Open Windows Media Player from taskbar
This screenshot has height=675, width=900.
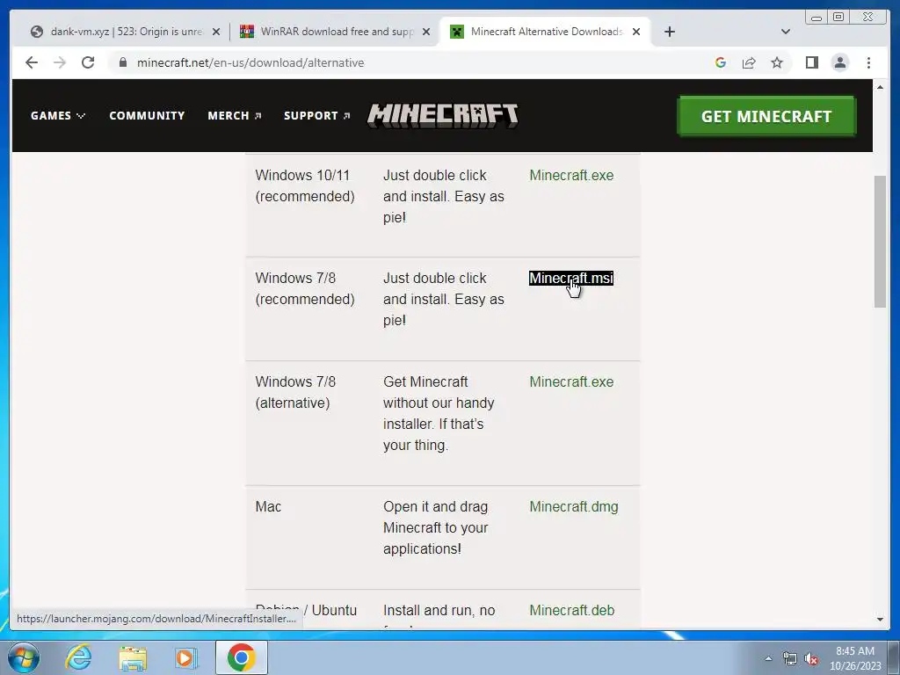tap(186, 657)
